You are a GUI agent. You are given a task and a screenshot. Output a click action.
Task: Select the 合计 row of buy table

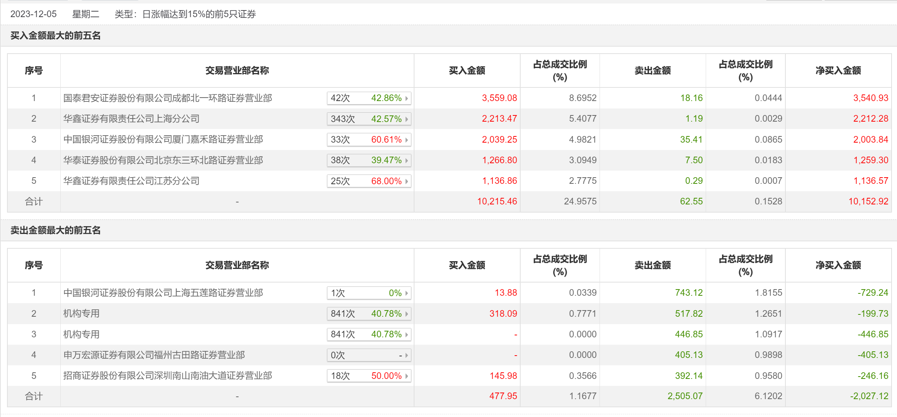pyautogui.click(x=34, y=201)
